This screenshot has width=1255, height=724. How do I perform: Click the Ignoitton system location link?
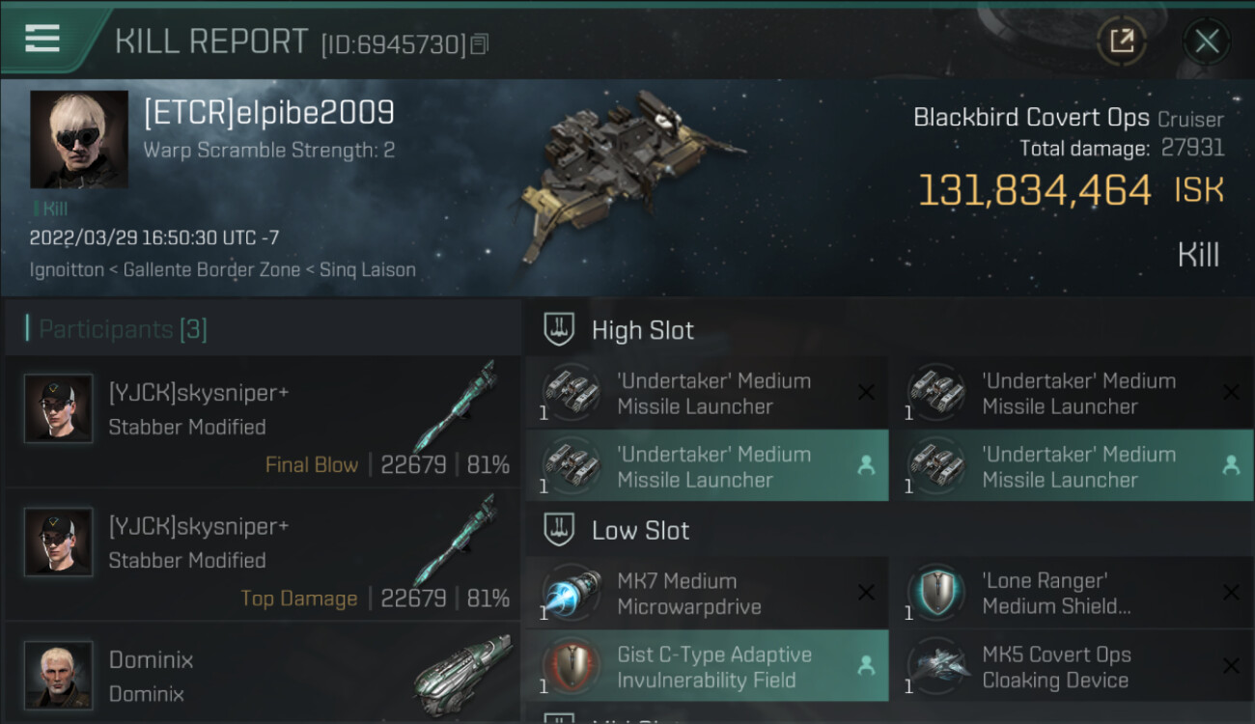click(x=67, y=270)
